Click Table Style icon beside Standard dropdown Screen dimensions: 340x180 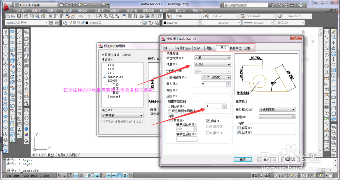point(243,16)
